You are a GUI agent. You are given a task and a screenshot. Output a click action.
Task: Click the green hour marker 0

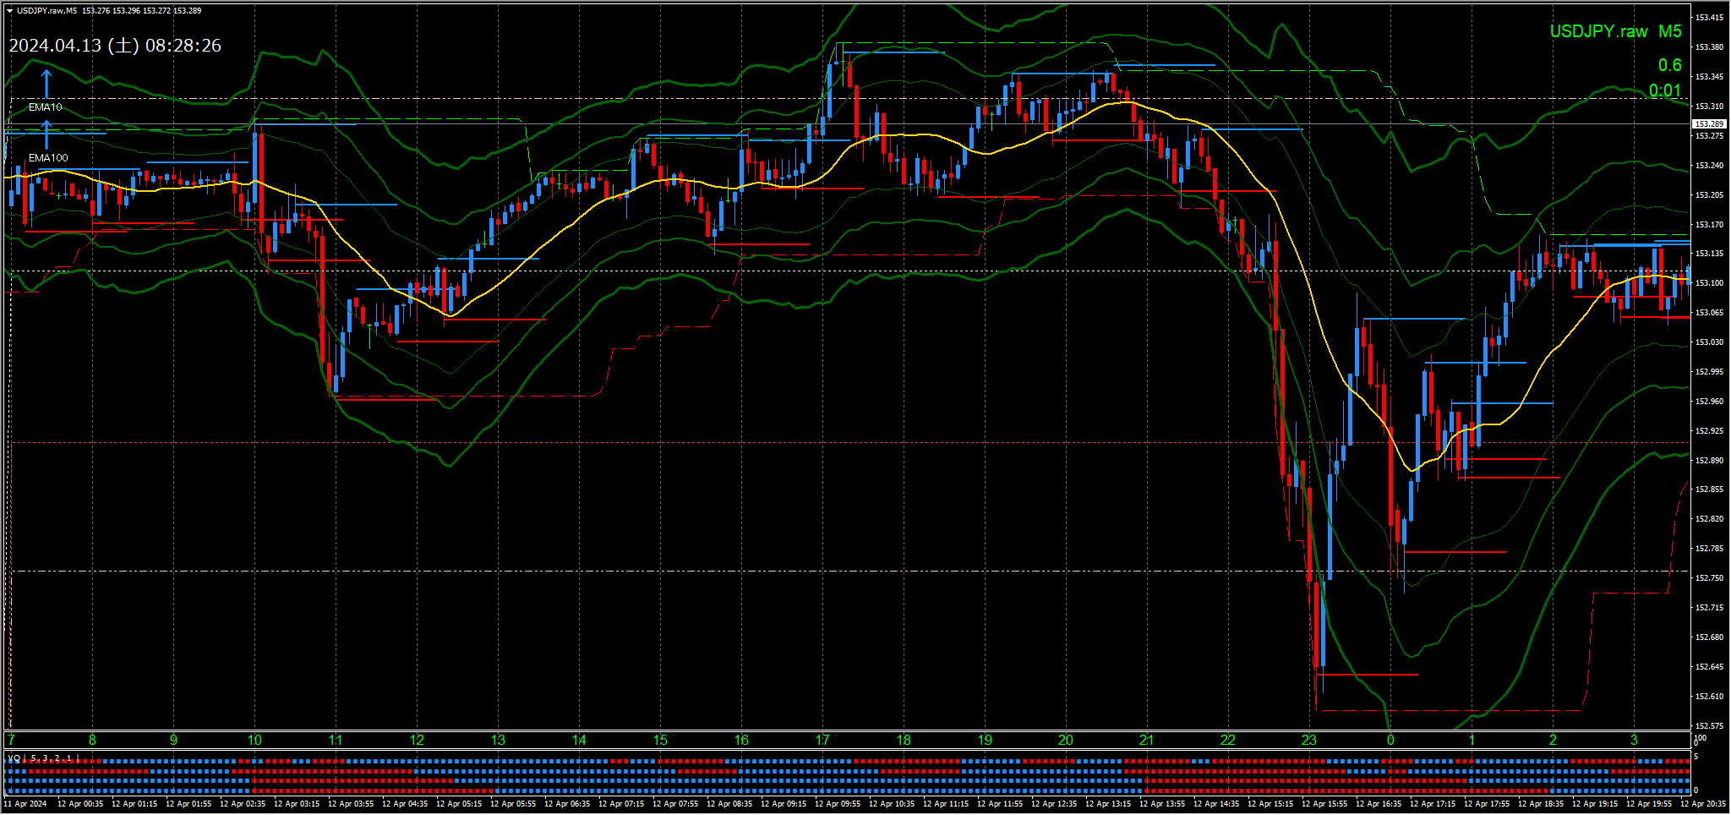1390,741
